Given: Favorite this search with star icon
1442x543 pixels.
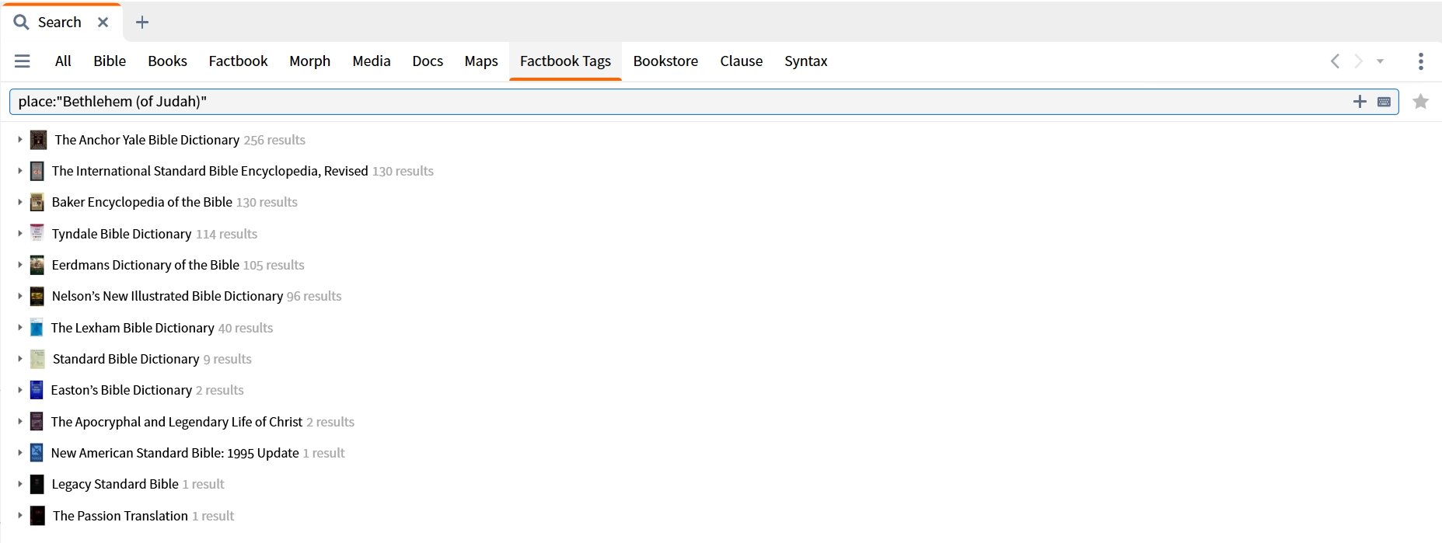Looking at the screenshot, I should pyautogui.click(x=1420, y=102).
